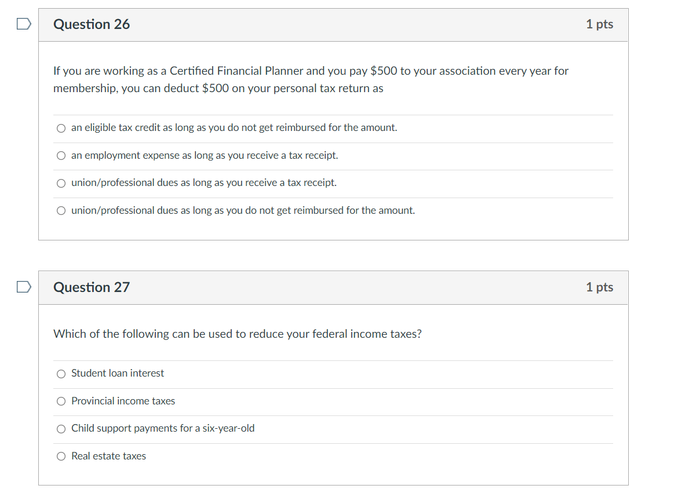
Task: Select Student loan interest answer
Action: point(61,374)
